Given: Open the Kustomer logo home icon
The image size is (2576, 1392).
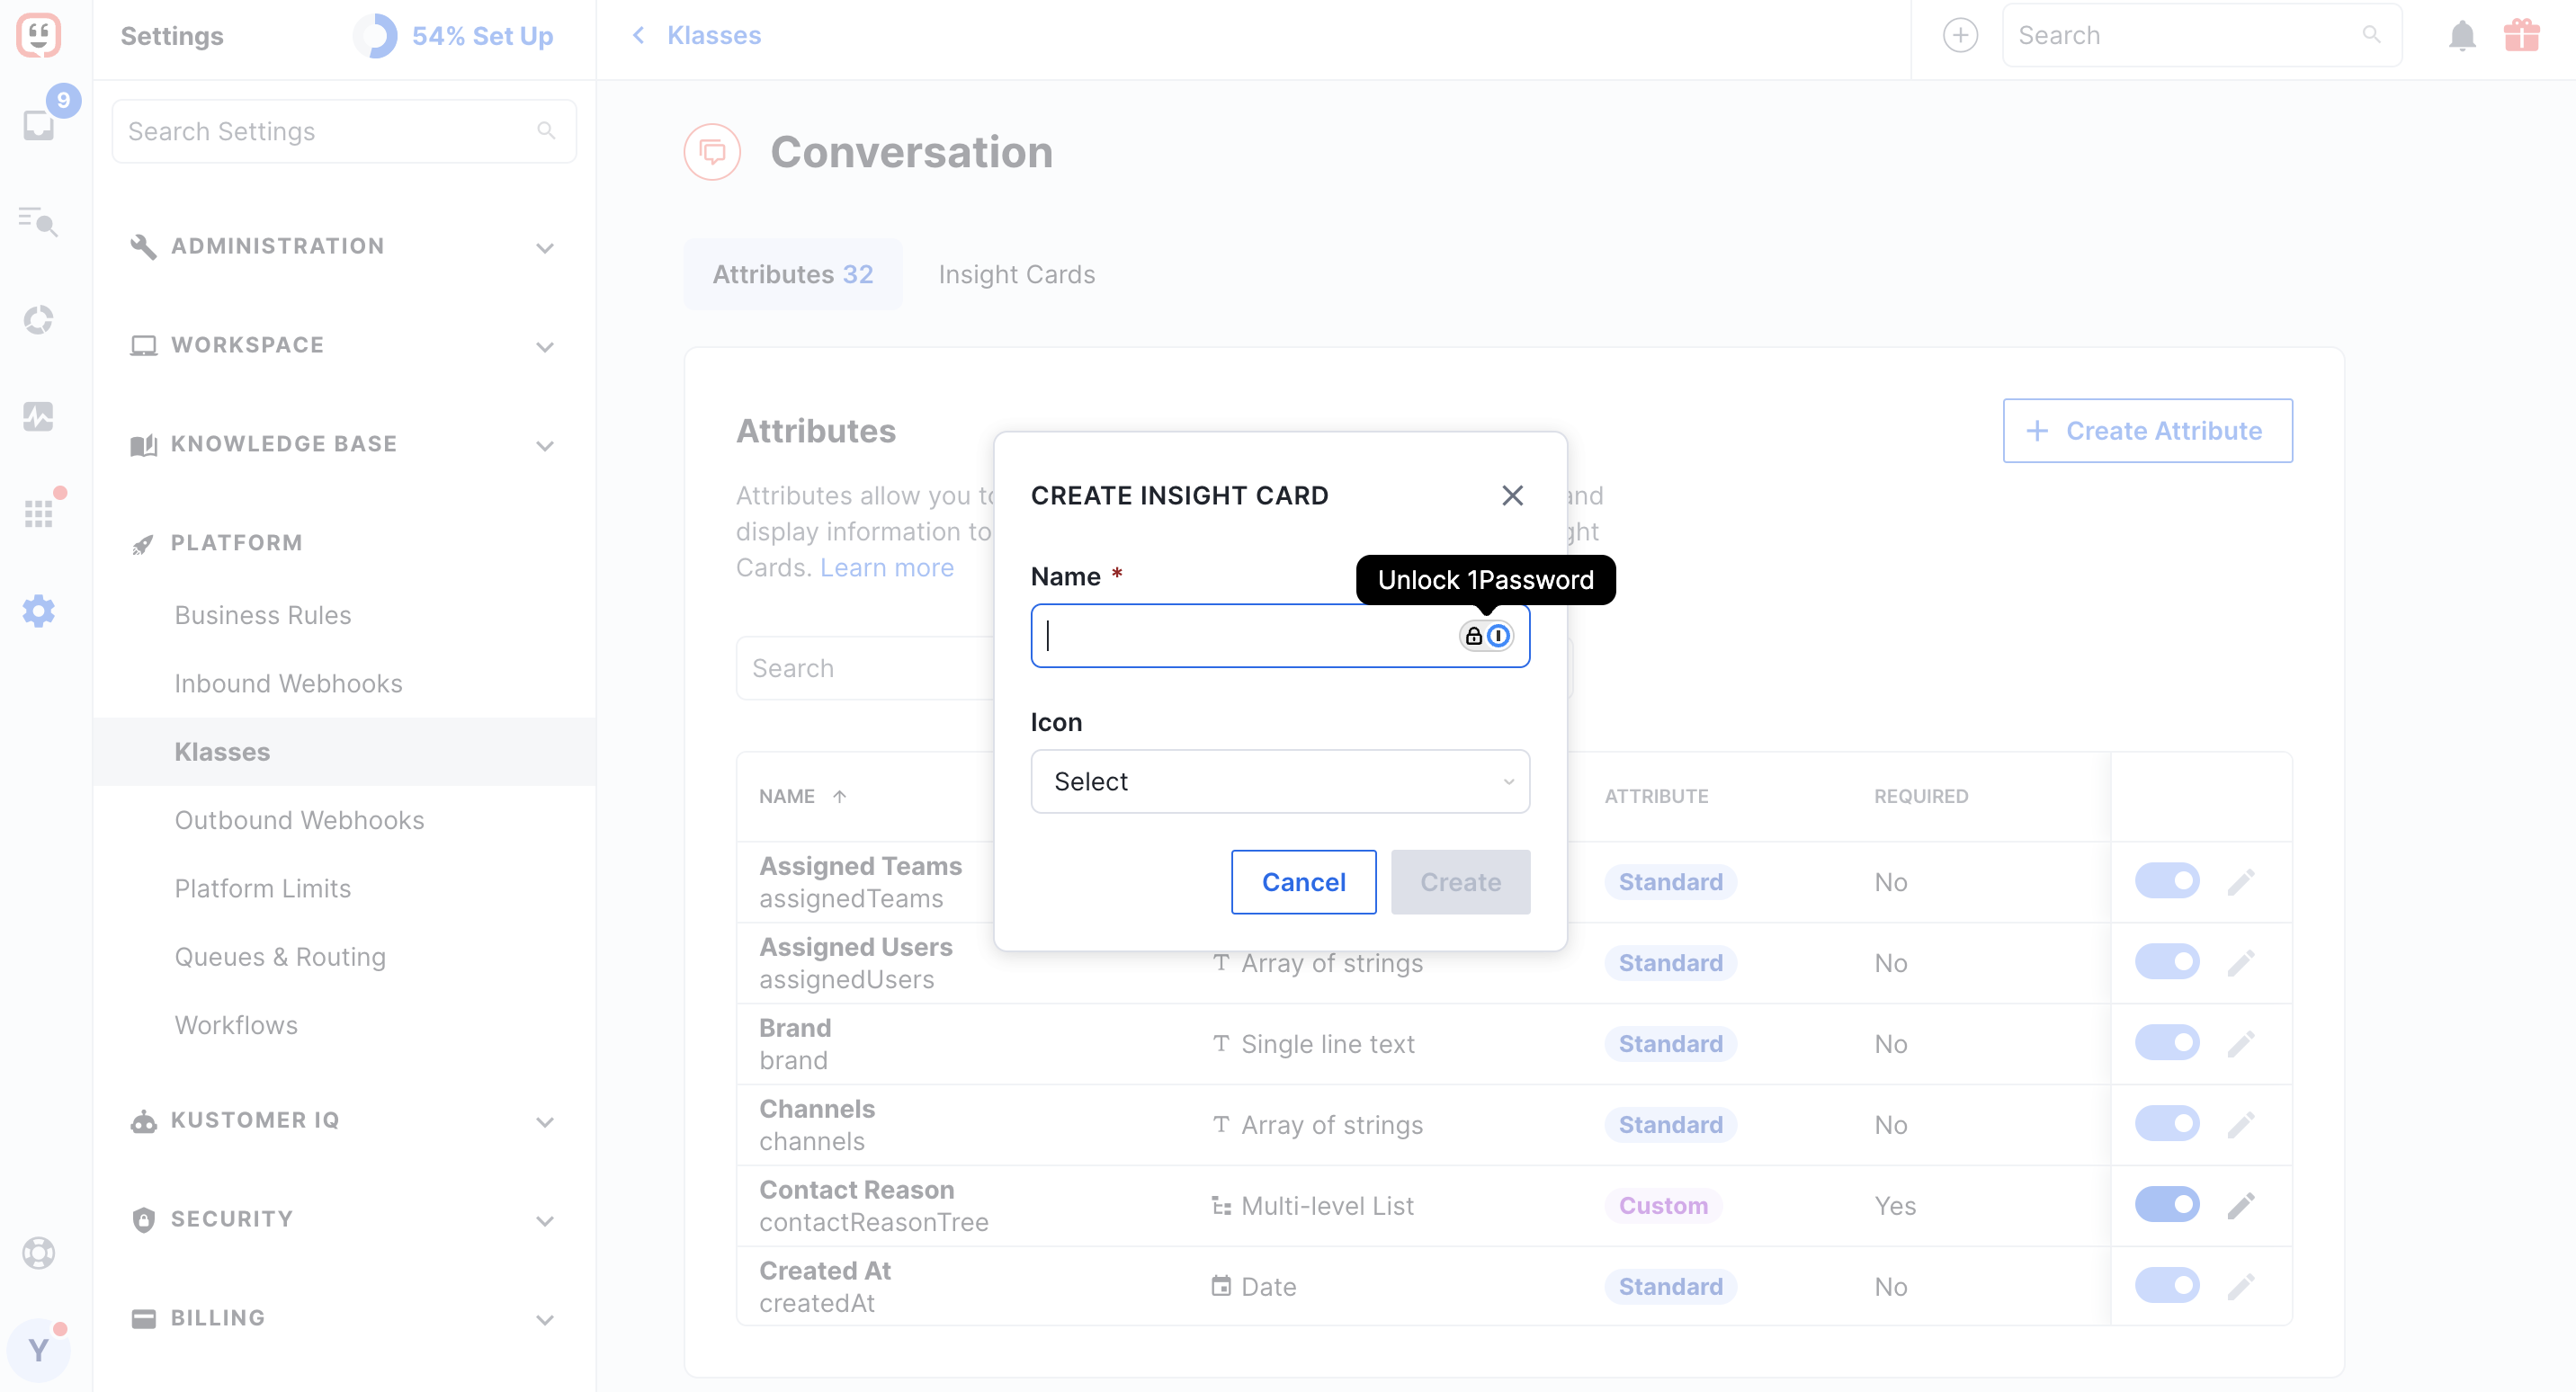Looking at the screenshot, I should pyautogui.click(x=39, y=35).
